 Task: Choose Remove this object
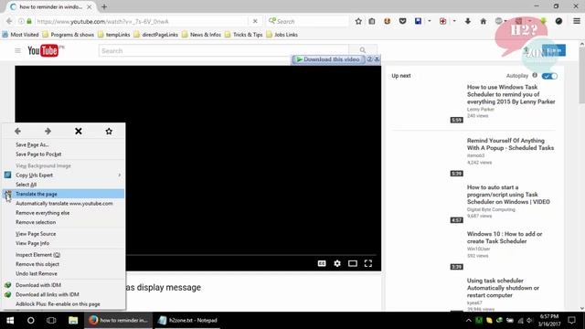(37, 264)
